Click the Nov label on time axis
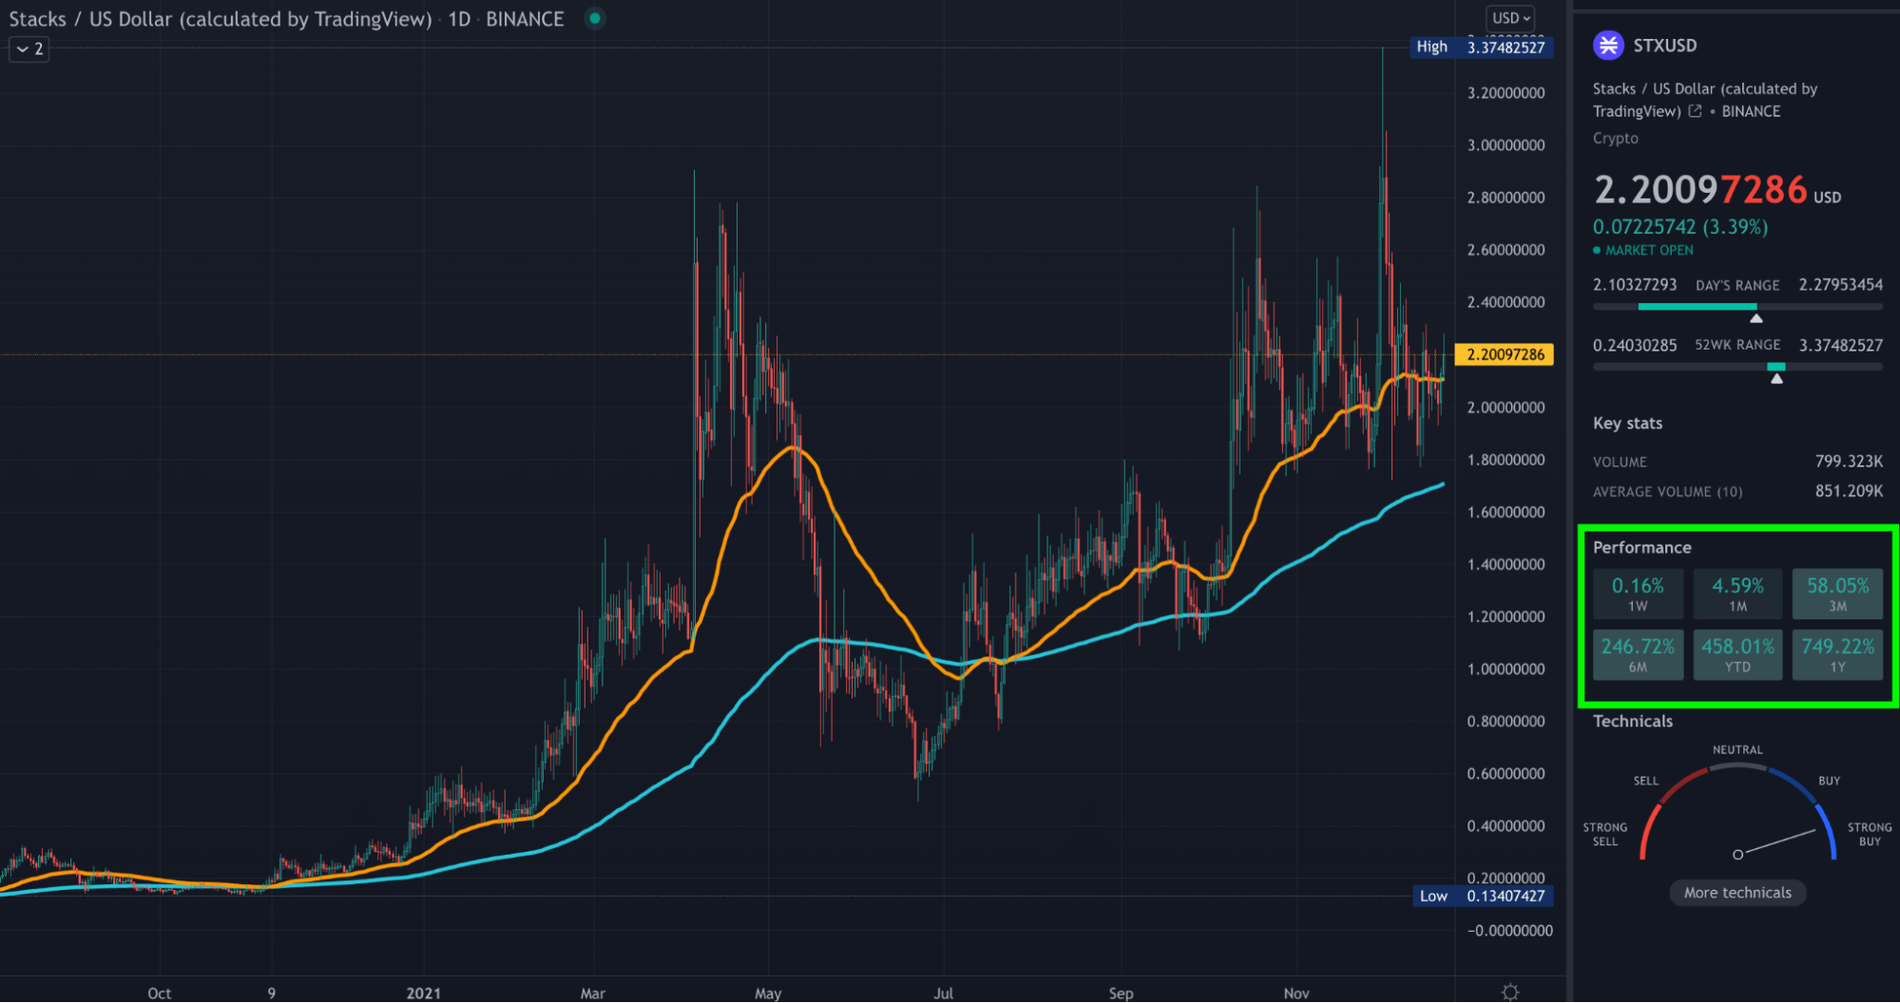The image size is (1900, 1003). pyautogui.click(x=1296, y=994)
